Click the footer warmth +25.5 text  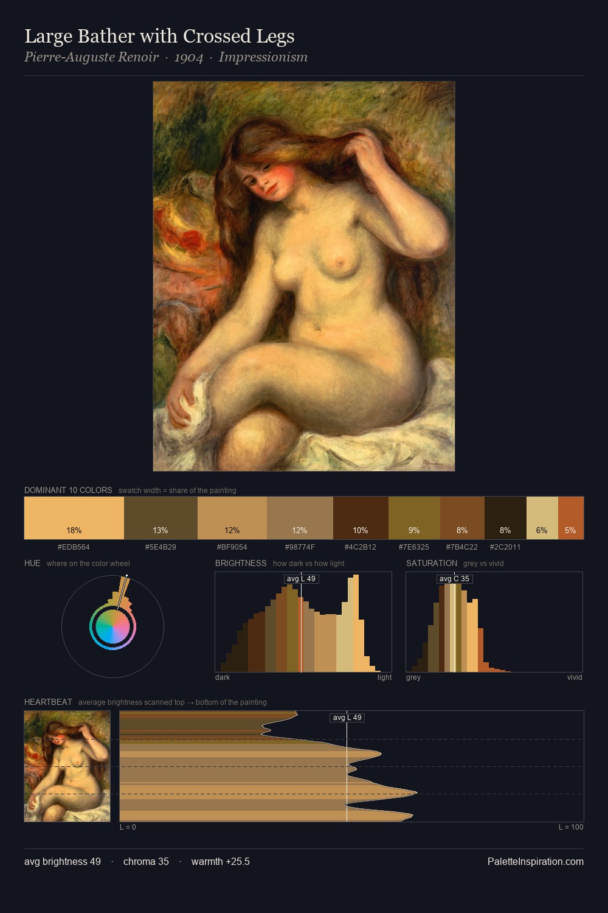tap(221, 861)
